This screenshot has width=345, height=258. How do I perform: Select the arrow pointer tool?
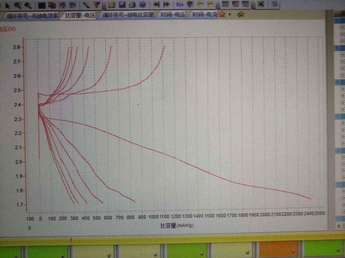tap(7, 6)
